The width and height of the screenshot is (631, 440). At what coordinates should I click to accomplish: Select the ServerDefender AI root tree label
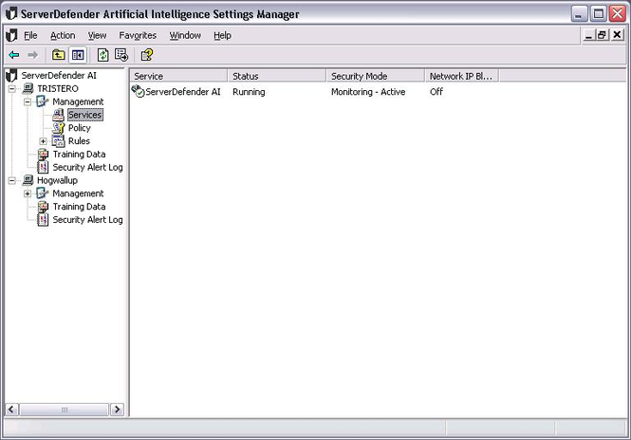[59, 75]
